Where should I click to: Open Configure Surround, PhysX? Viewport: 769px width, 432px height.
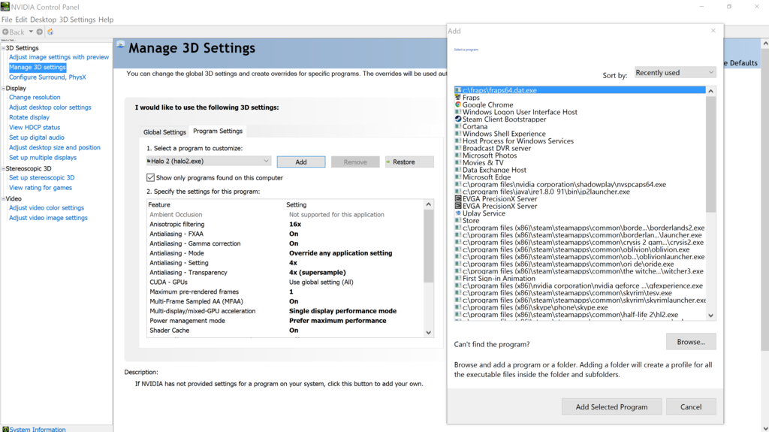point(47,77)
